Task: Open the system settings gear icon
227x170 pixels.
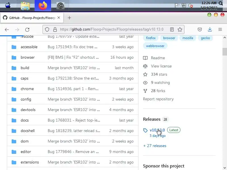Action: coord(60,6)
